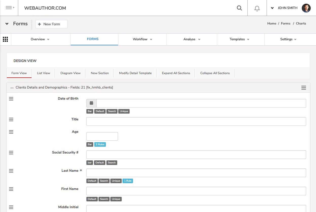Click the Last Name input field

coord(196,173)
